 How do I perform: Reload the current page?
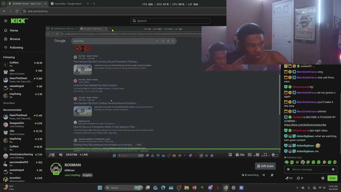click(17, 11)
